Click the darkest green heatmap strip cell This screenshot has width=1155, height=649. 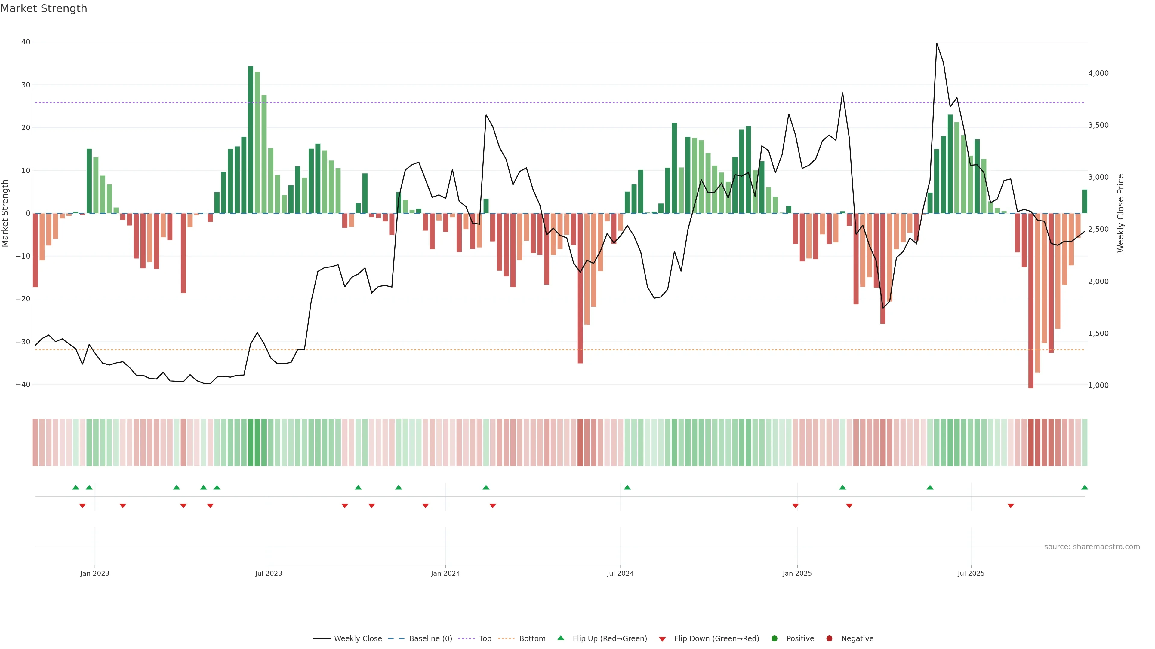point(251,443)
